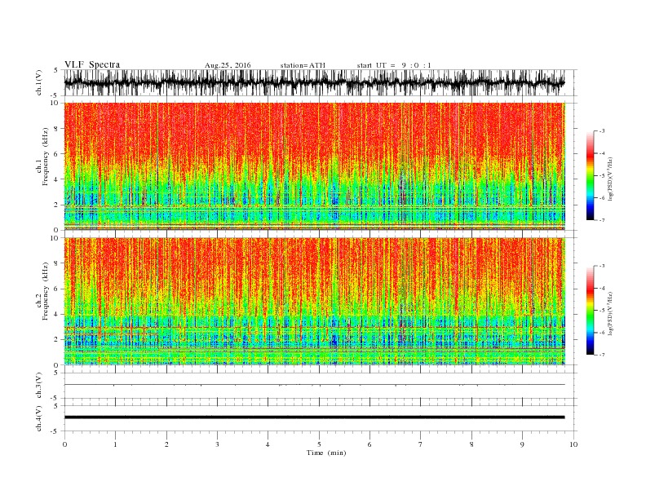The height and width of the screenshot is (499, 646).
Task: Click the "start UT = 9 :0 :1" text
Action: pyautogui.click(x=394, y=65)
